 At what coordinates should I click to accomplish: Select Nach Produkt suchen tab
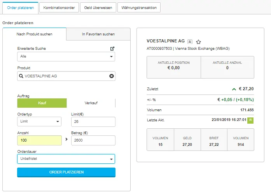34,34
